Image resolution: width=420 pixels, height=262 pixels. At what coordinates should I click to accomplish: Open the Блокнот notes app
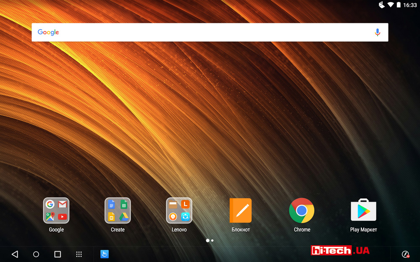tap(241, 210)
